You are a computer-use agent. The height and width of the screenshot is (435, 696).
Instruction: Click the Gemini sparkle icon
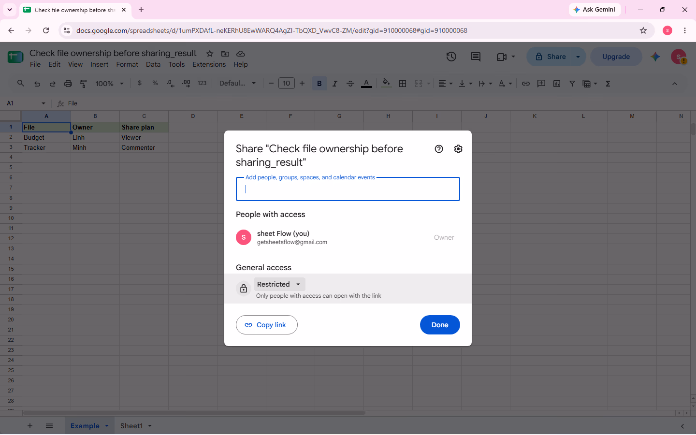click(655, 57)
